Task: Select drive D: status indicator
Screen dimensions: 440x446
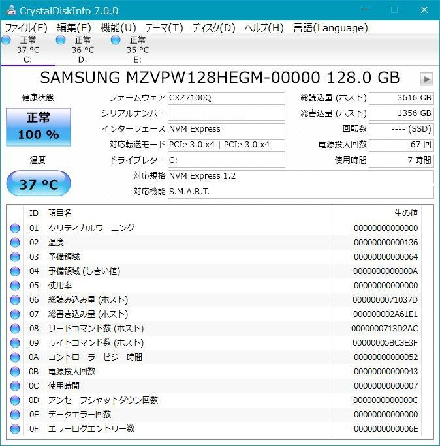Action: point(61,40)
